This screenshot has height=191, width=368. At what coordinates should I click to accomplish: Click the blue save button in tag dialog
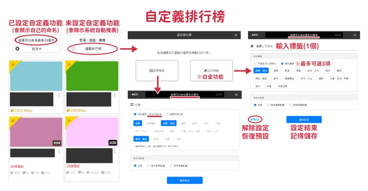click(304, 119)
